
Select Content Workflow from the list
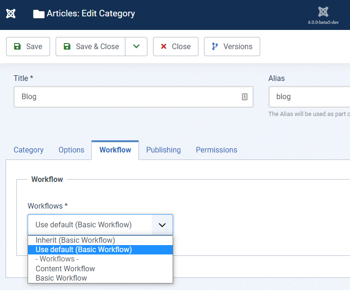click(65, 268)
